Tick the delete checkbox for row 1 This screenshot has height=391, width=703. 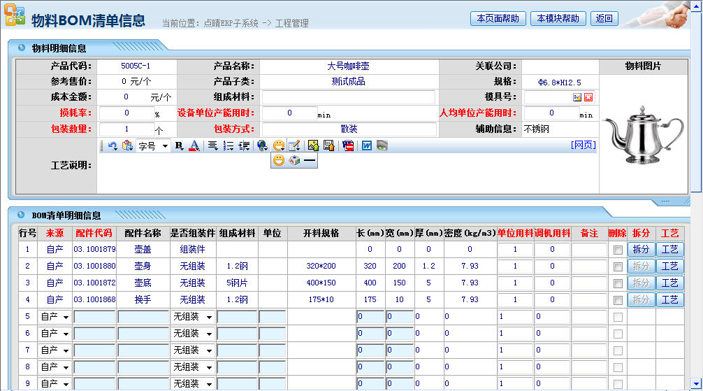pyautogui.click(x=617, y=250)
